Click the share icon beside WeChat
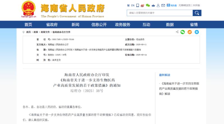224x124 pixels. pos(177,32)
